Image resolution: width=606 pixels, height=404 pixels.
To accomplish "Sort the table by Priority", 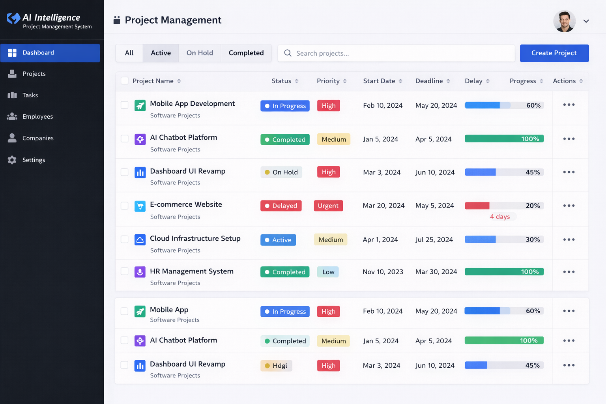I will (331, 81).
